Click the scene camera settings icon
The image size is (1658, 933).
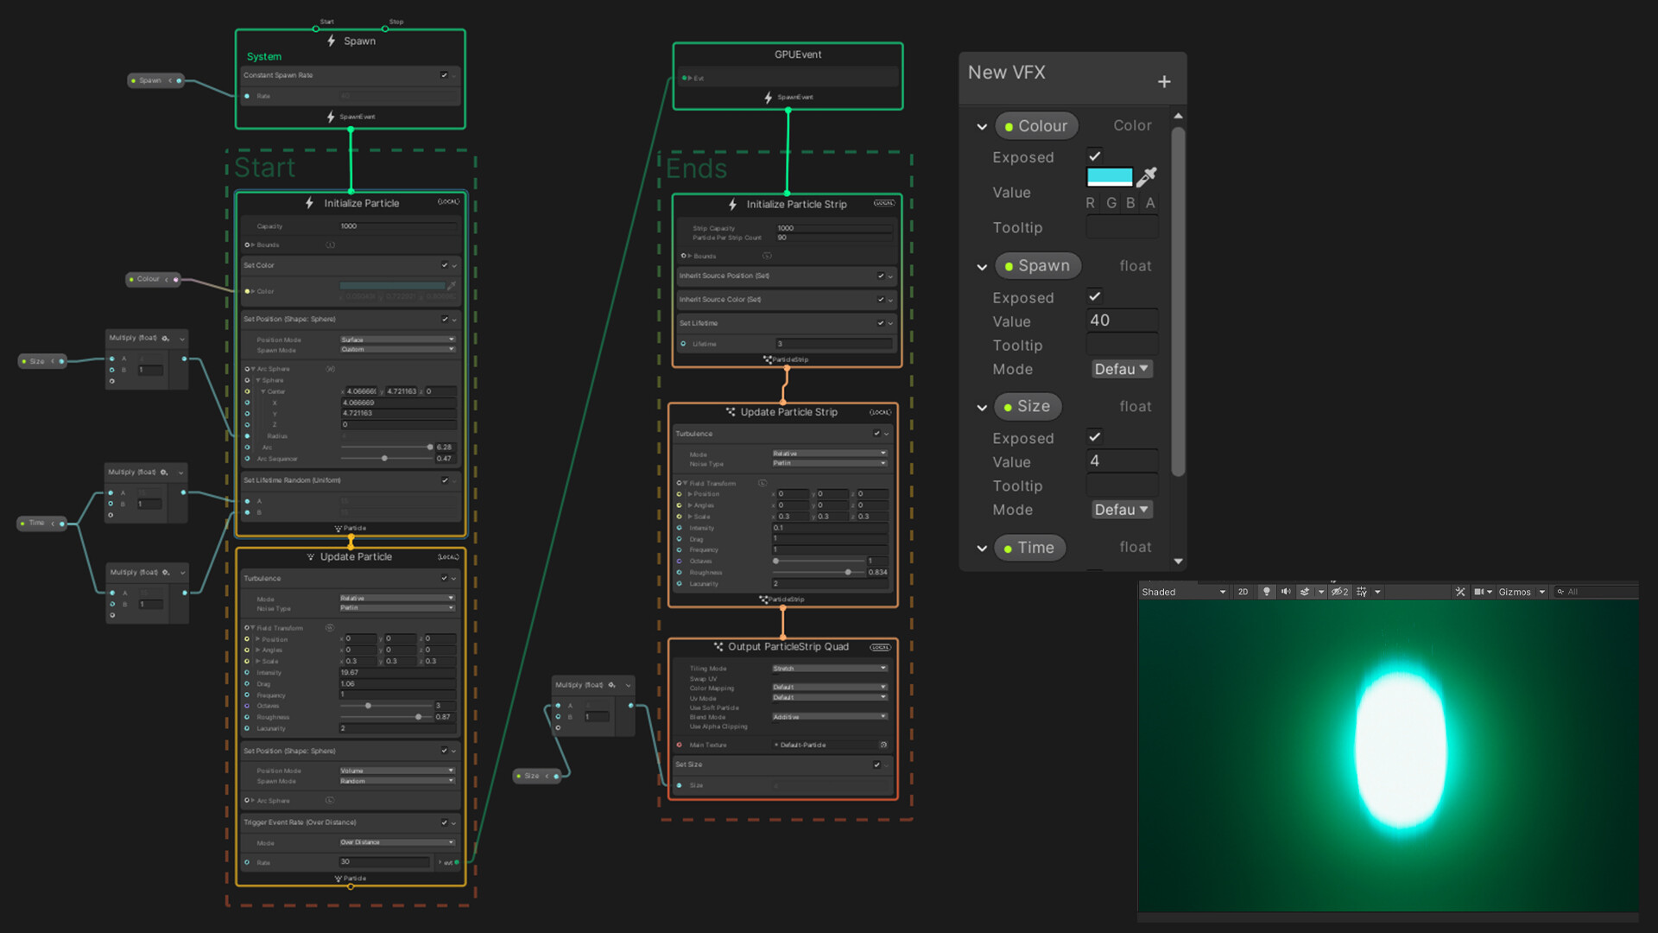1478,592
